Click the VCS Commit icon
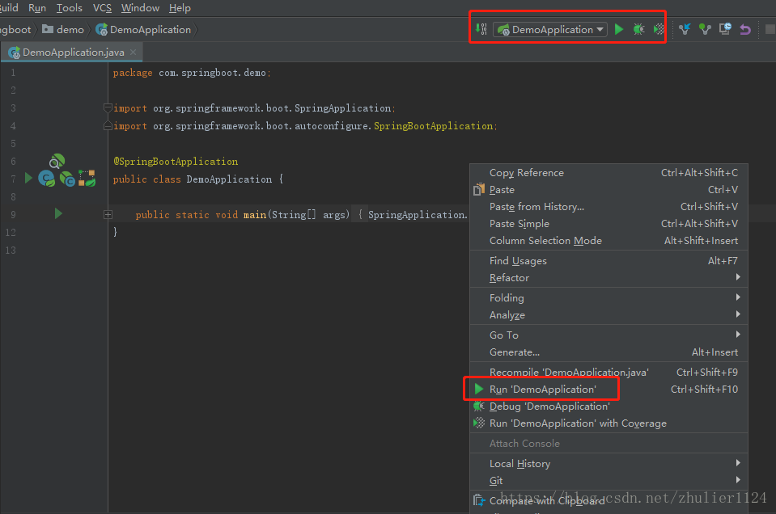This screenshot has height=514, width=776. (705, 29)
